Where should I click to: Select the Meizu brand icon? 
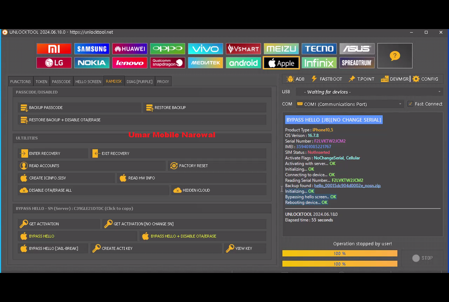point(281,49)
